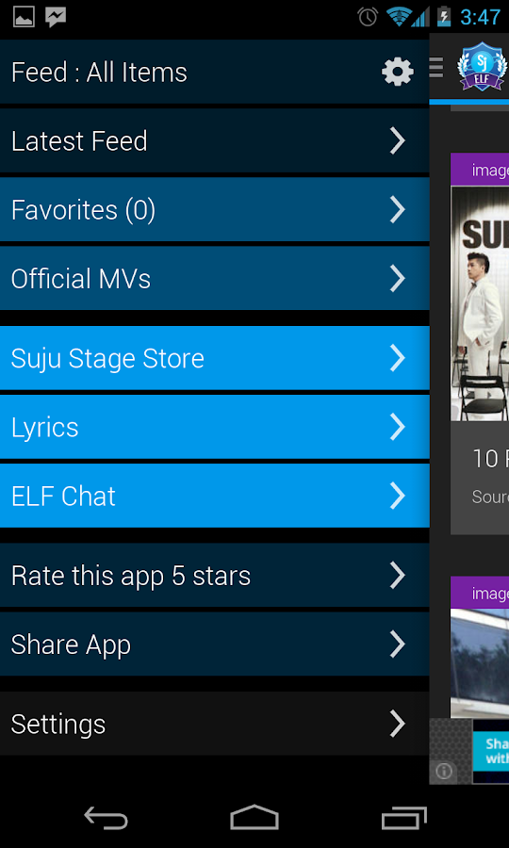The width and height of the screenshot is (509, 848).
Task: Open feed settings gear icon
Action: (398, 72)
